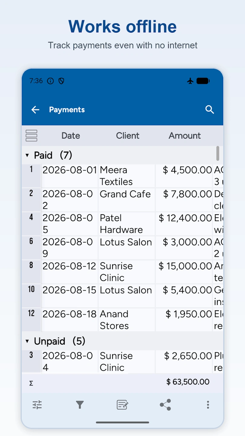Tap the airplane mode status icon

pyautogui.click(x=190, y=81)
